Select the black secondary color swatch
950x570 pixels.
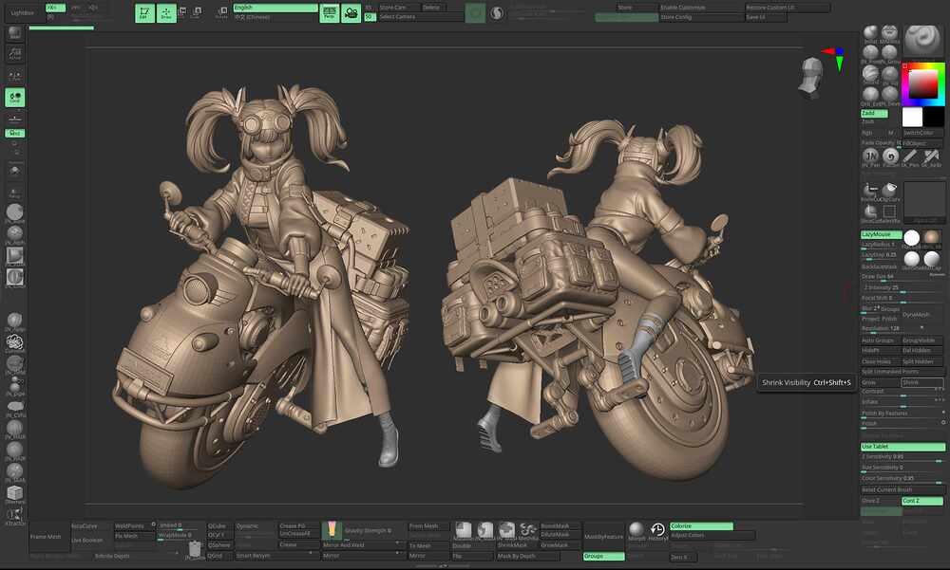tap(934, 117)
